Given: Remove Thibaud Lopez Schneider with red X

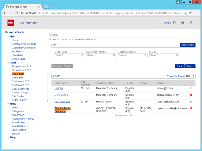Looking at the screenshot, I should (191, 108).
